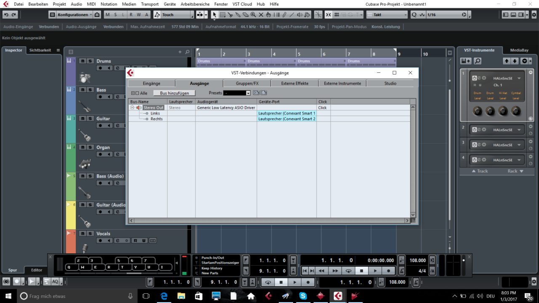The height and width of the screenshot is (303, 539).
Task: Switch to the MediaBay tab
Action: (x=519, y=50)
